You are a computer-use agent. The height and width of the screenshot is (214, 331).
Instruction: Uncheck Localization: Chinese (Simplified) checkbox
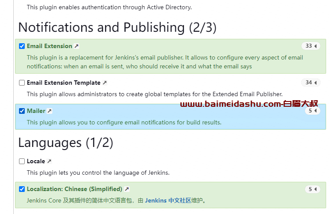point(22,189)
